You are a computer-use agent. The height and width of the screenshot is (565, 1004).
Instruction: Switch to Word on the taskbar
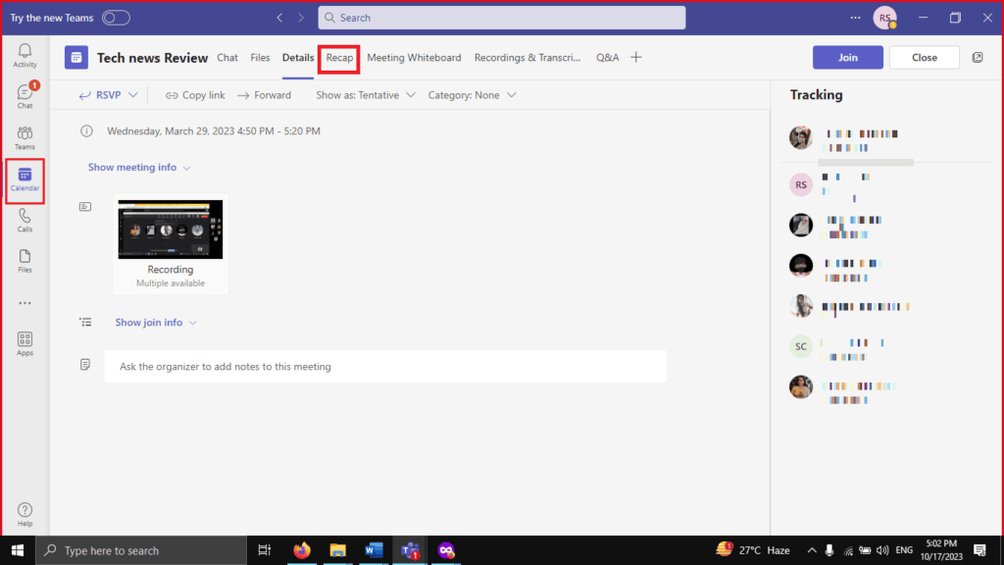click(374, 550)
